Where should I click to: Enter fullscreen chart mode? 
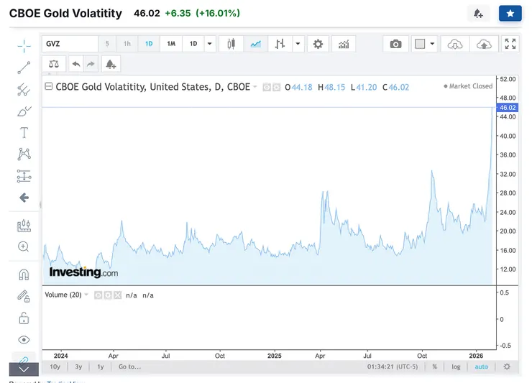pos(510,44)
